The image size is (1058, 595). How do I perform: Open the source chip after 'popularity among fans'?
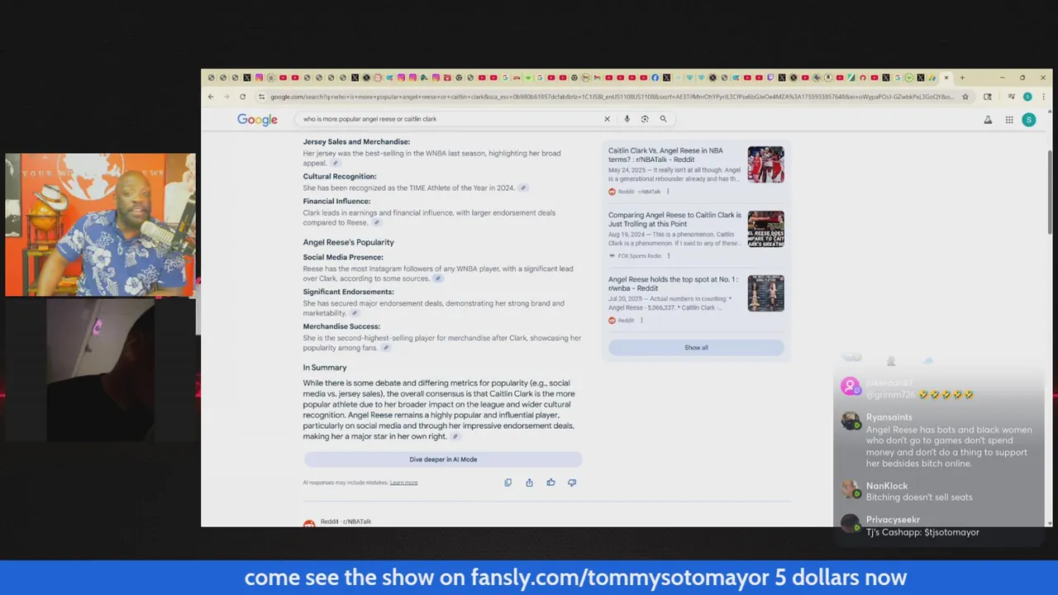click(x=386, y=348)
